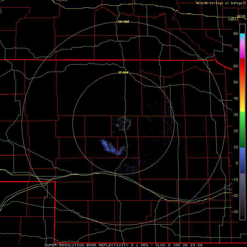
Task: Click the 100 NMI range ring label
Action: click(123, 22)
